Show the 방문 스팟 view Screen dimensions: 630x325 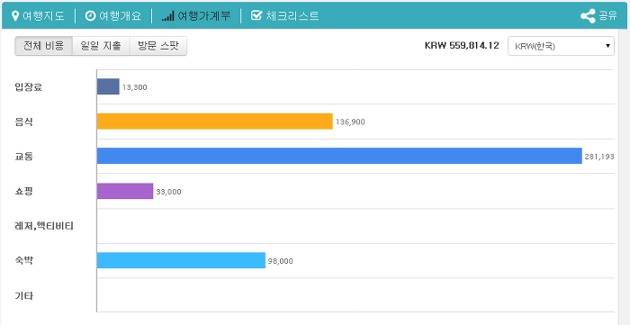(158, 46)
